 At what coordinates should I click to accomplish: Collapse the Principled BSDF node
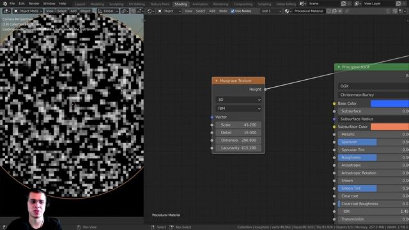(x=339, y=67)
